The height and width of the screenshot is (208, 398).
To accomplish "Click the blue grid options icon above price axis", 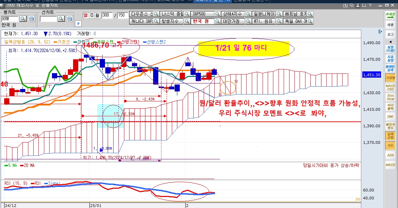I will [380, 32].
